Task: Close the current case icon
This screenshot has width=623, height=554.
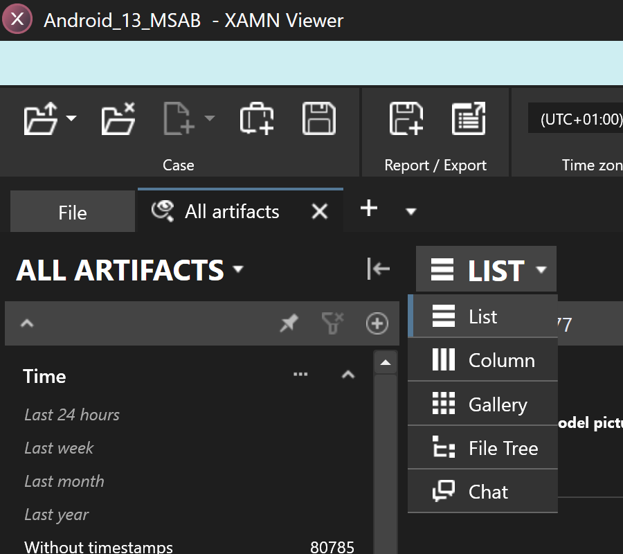Action: (118, 118)
